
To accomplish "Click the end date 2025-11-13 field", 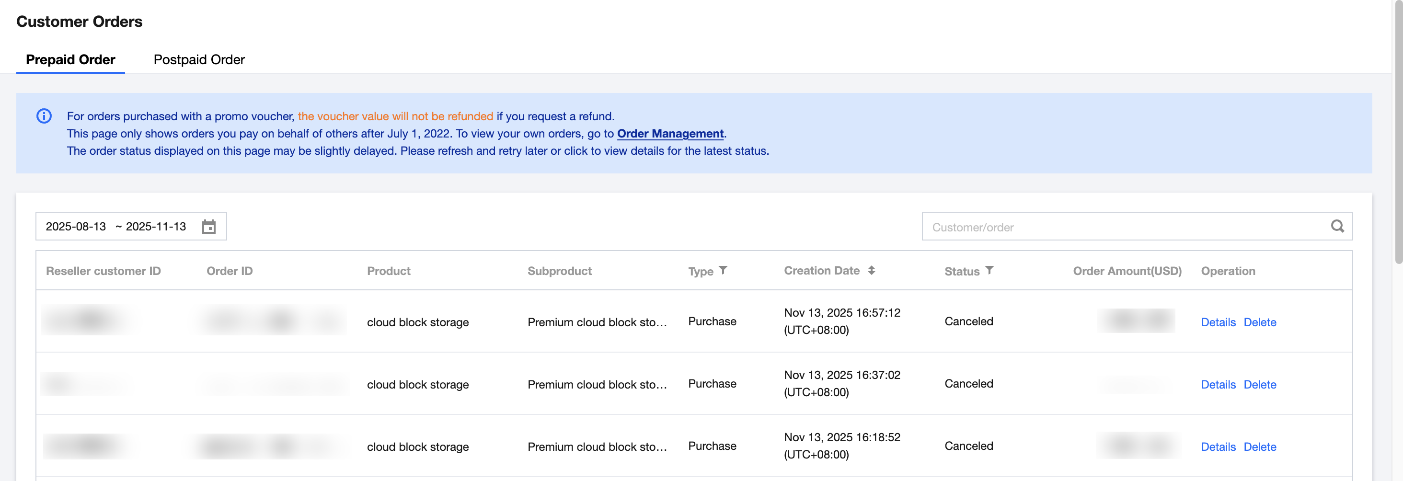I will click(x=156, y=227).
